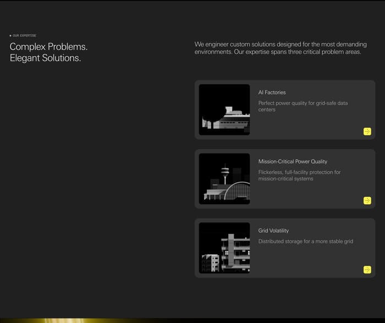Click the 'We engineer custom solutions' paragraph
The image size is (385, 323).
coord(280,48)
